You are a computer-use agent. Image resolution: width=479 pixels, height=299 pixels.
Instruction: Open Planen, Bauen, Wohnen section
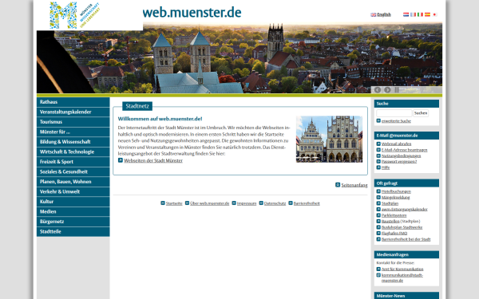pyautogui.click(x=73, y=182)
